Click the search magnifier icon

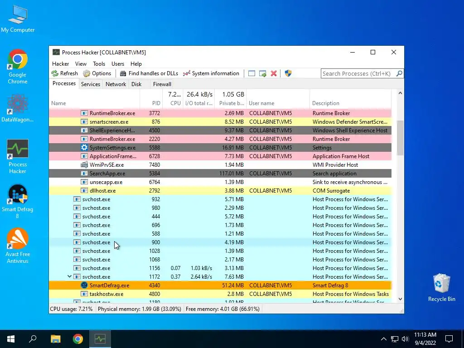point(399,73)
